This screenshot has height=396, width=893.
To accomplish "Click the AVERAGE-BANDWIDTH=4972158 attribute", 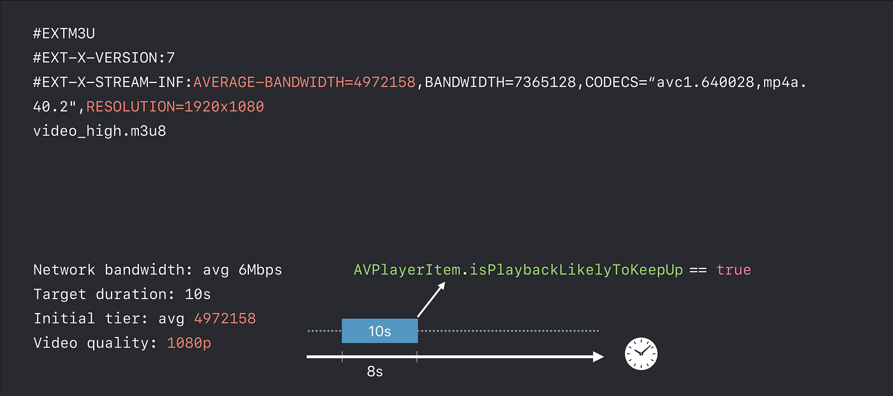I will [x=304, y=82].
